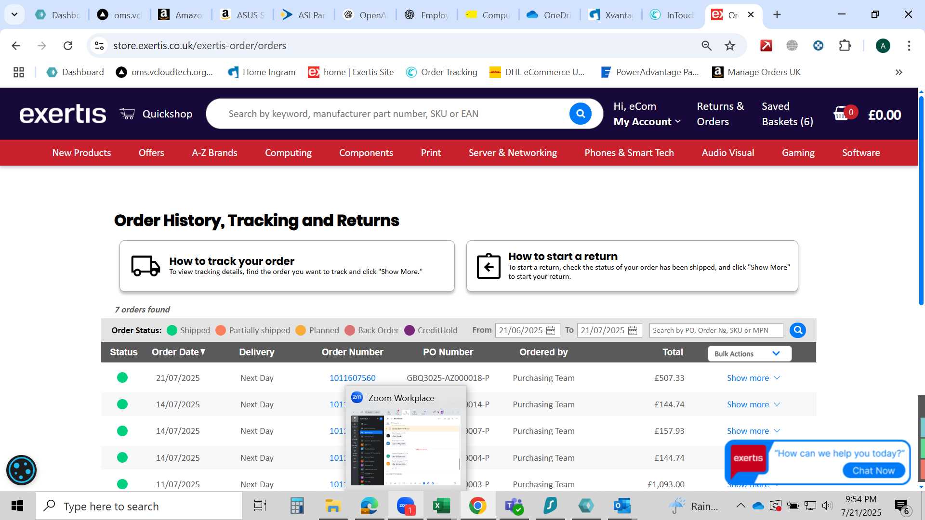The width and height of the screenshot is (925, 520).
Task: Open the Chrome extensions puzzle icon
Action: pyautogui.click(x=845, y=46)
